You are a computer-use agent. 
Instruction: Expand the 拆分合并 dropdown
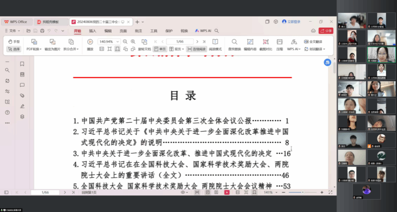[71, 49]
